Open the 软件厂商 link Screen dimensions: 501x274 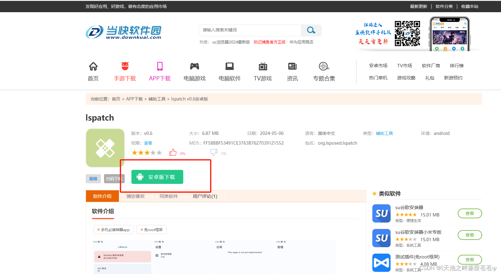tap(431, 66)
